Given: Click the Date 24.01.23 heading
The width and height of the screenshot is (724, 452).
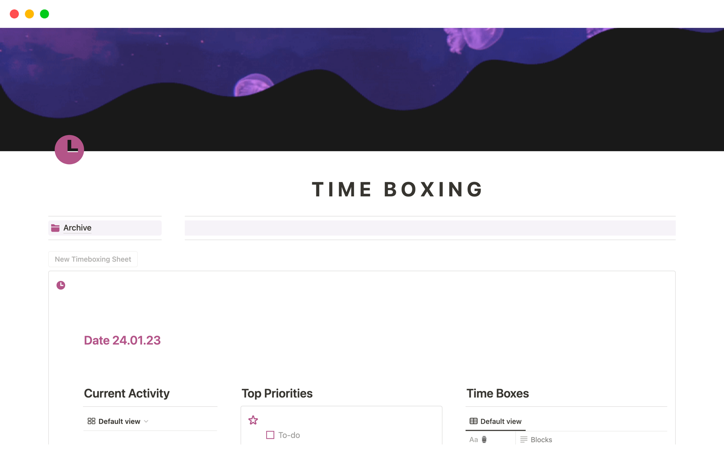Looking at the screenshot, I should tap(122, 340).
